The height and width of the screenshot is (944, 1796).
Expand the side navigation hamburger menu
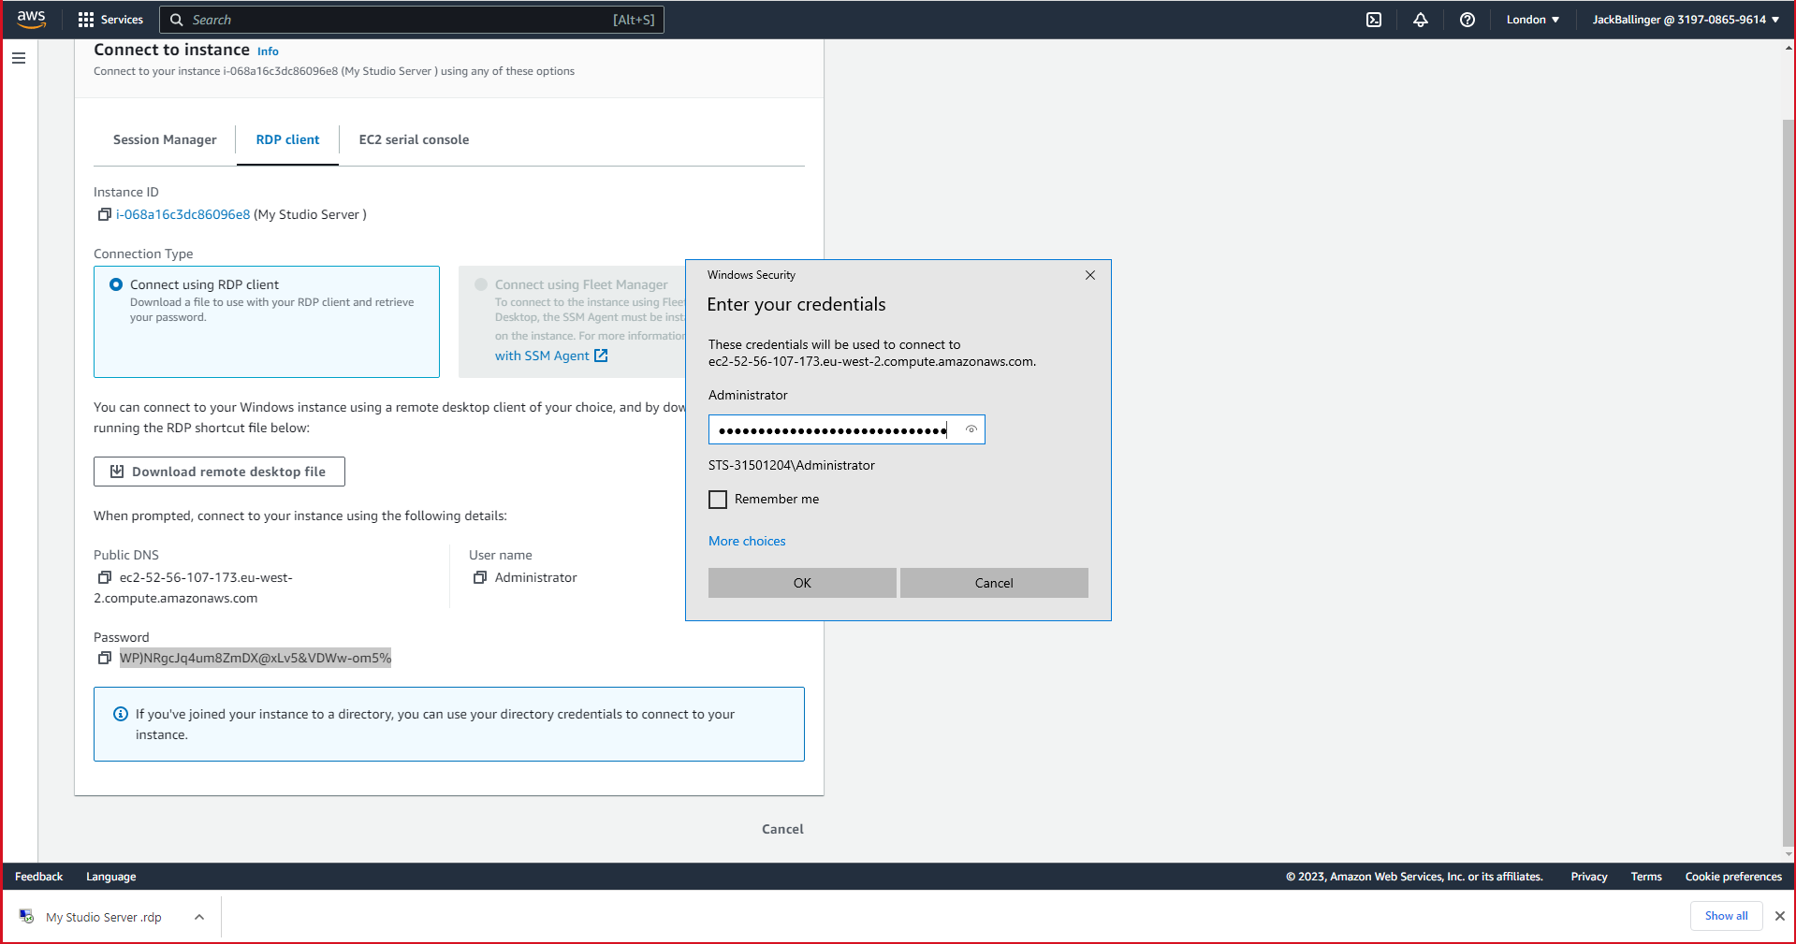click(x=19, y=58)
